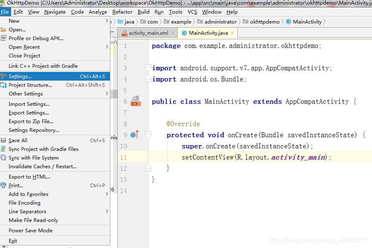
Task: Click the Sync Project with Gradle Files icon
Action: pos(3,149)
